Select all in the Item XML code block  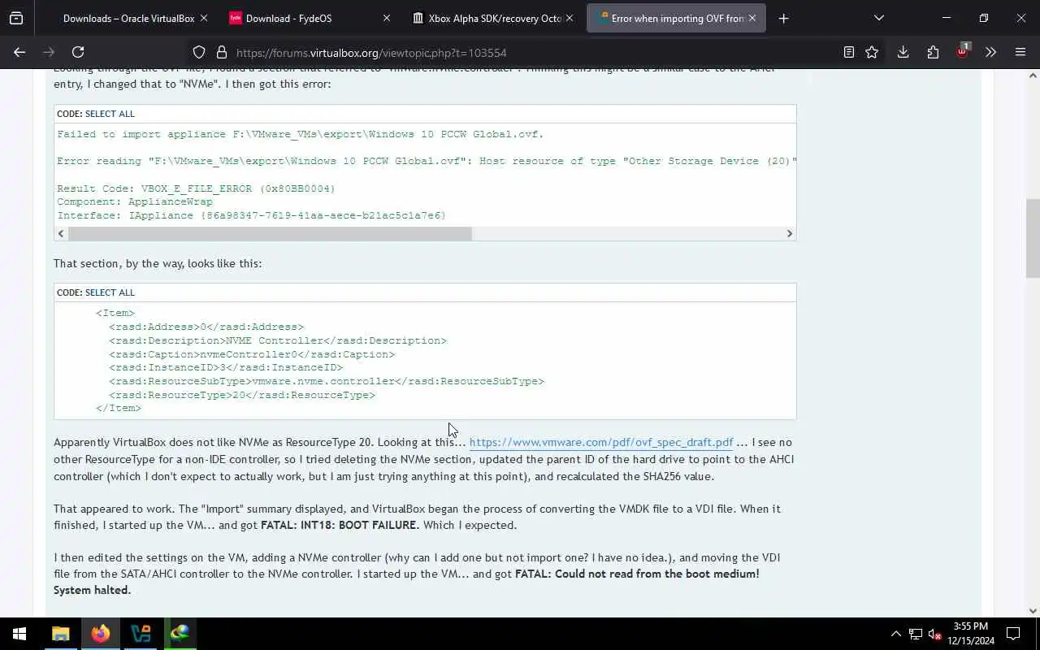[x=110, y=292]
